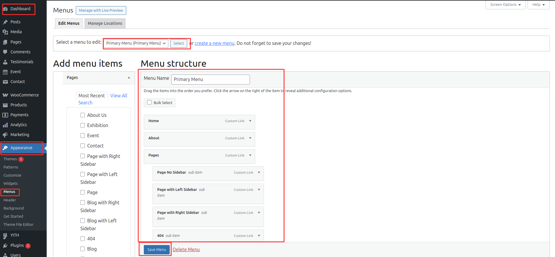Click the Save Menu button
The image size is (555, 257).
pos(157,250)
